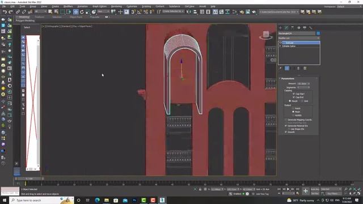Toggle the 3D Snaps icon
The height and width of the screenshot is (204, 363).
tap(133, 12)
